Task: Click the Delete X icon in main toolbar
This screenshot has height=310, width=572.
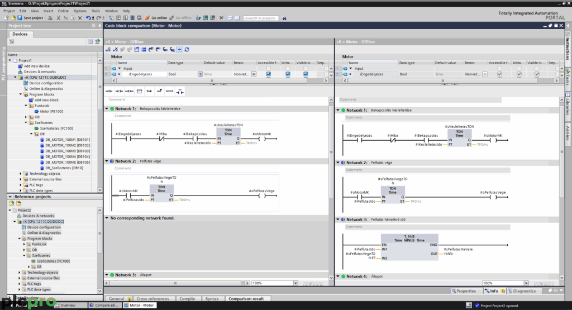Action: pos(80,18)
